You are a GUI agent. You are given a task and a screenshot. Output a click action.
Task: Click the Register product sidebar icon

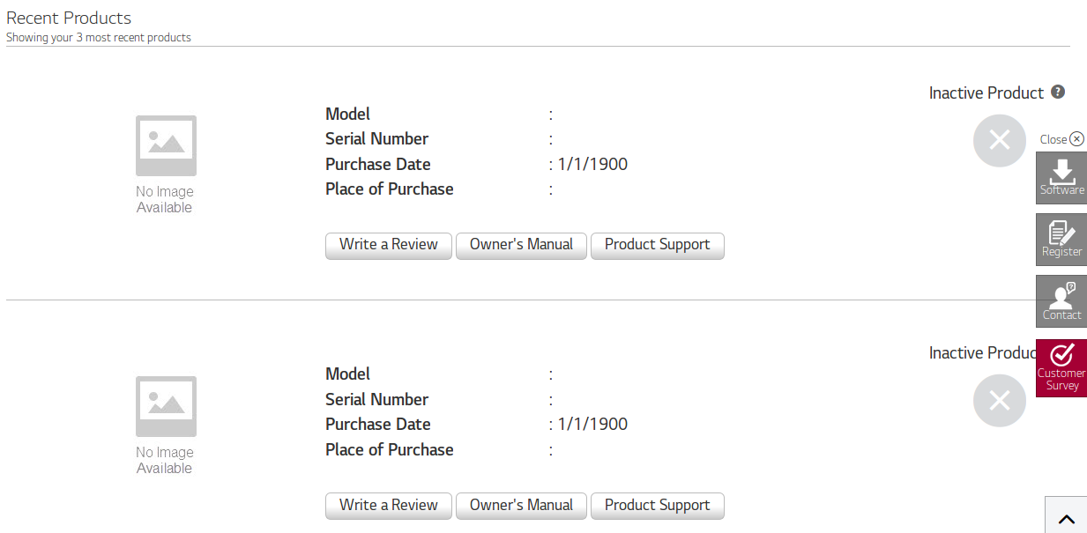tap(1061, 240)
